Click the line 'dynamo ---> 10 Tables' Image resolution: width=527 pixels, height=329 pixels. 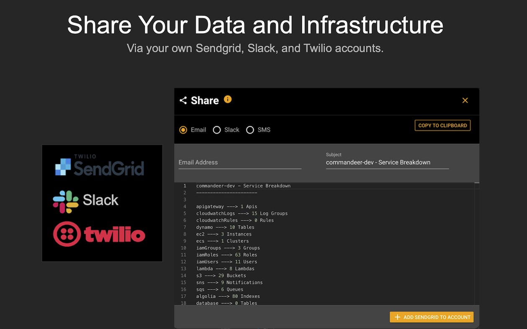point(225,227)
